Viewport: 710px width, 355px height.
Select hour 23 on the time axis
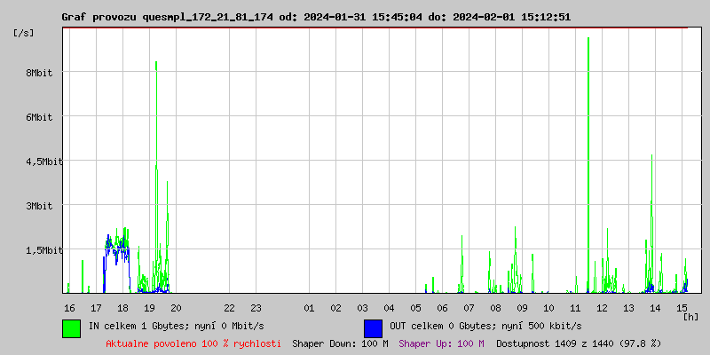click(256, 307)
